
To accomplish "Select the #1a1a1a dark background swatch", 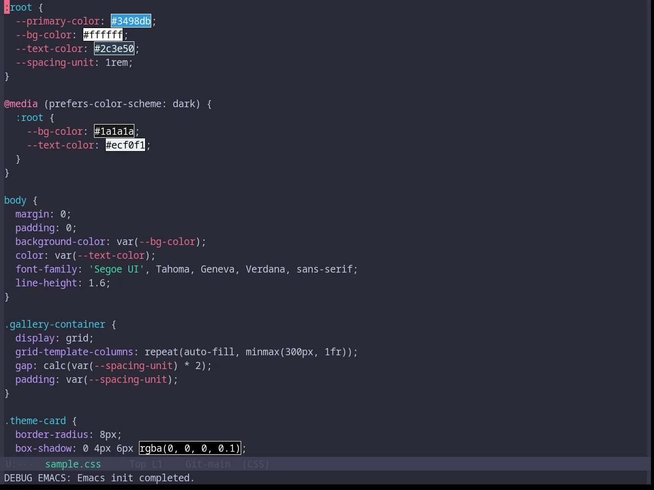I will pos(114,131).
